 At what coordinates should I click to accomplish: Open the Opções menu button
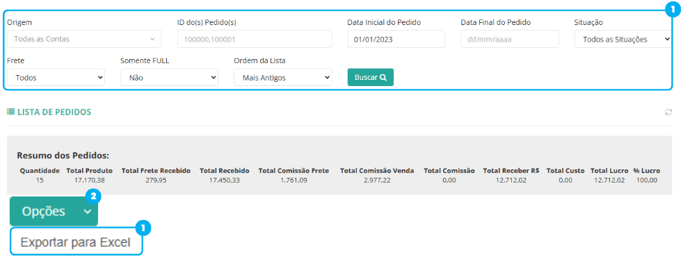click(54, 211)
